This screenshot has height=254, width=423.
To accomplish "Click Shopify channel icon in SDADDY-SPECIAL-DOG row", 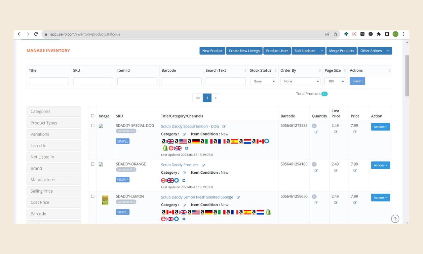I will [165, 148].
